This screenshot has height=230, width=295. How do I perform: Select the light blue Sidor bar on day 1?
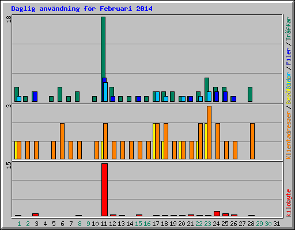point(19,99)
